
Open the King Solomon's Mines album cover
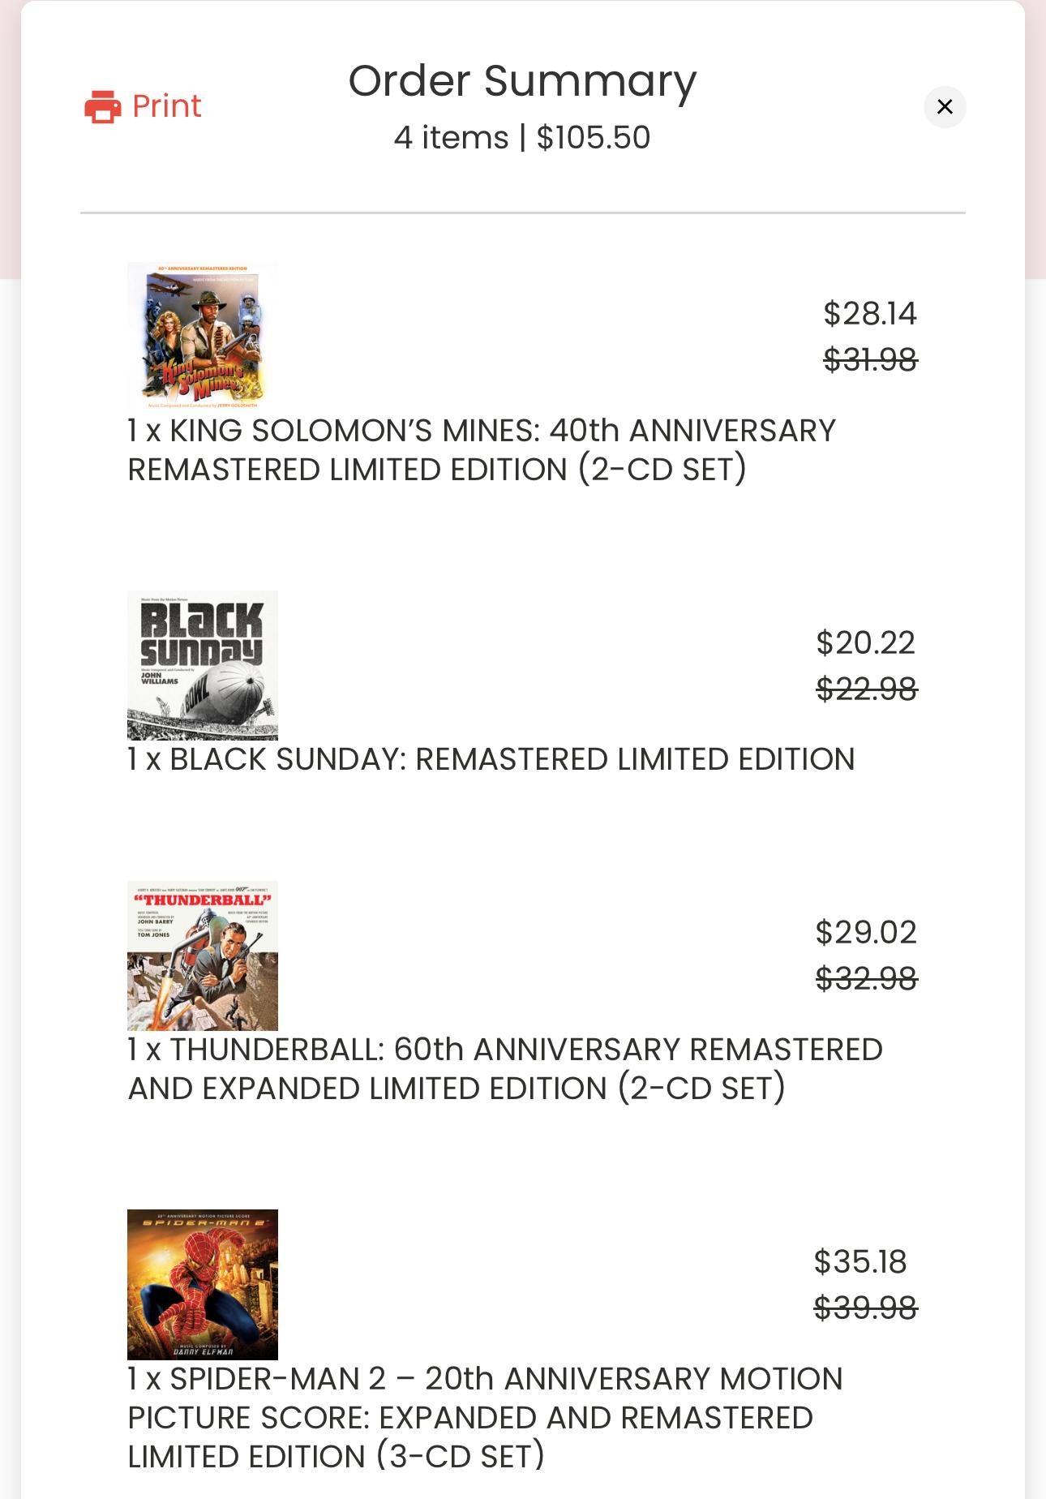point(203,336)
